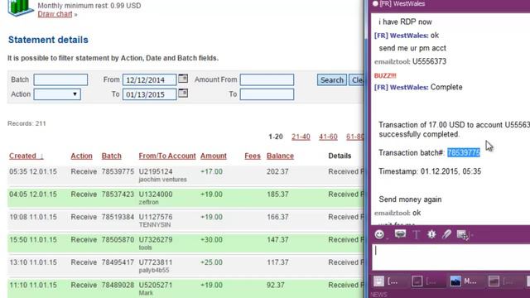The height and width of the screenshot is (298, 530).
Task: Go to records page 61-80
Action: (355, 137)
